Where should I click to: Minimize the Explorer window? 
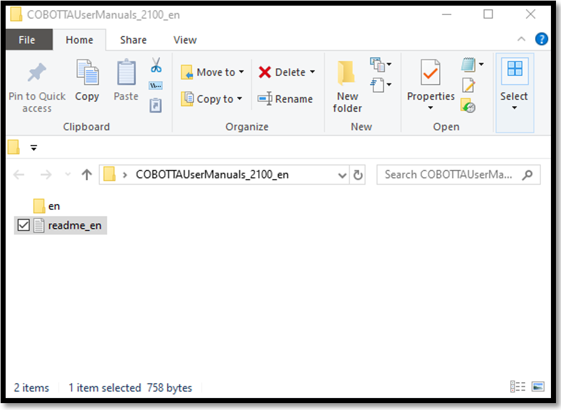(447, 14)
